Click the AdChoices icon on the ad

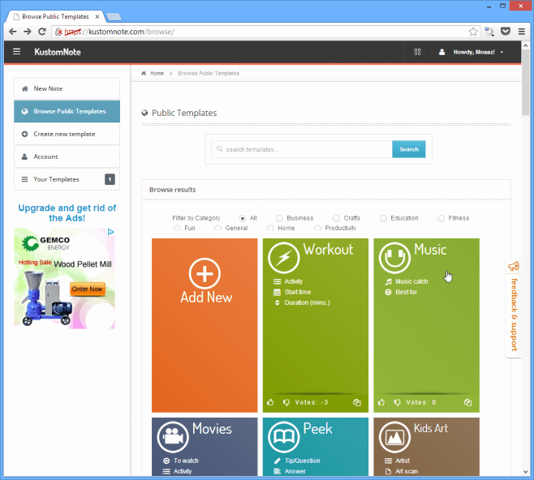coord(110,232)
